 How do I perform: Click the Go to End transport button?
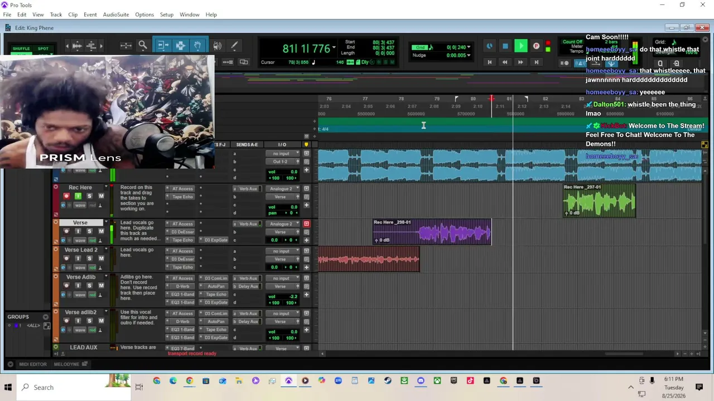point(536,62)
